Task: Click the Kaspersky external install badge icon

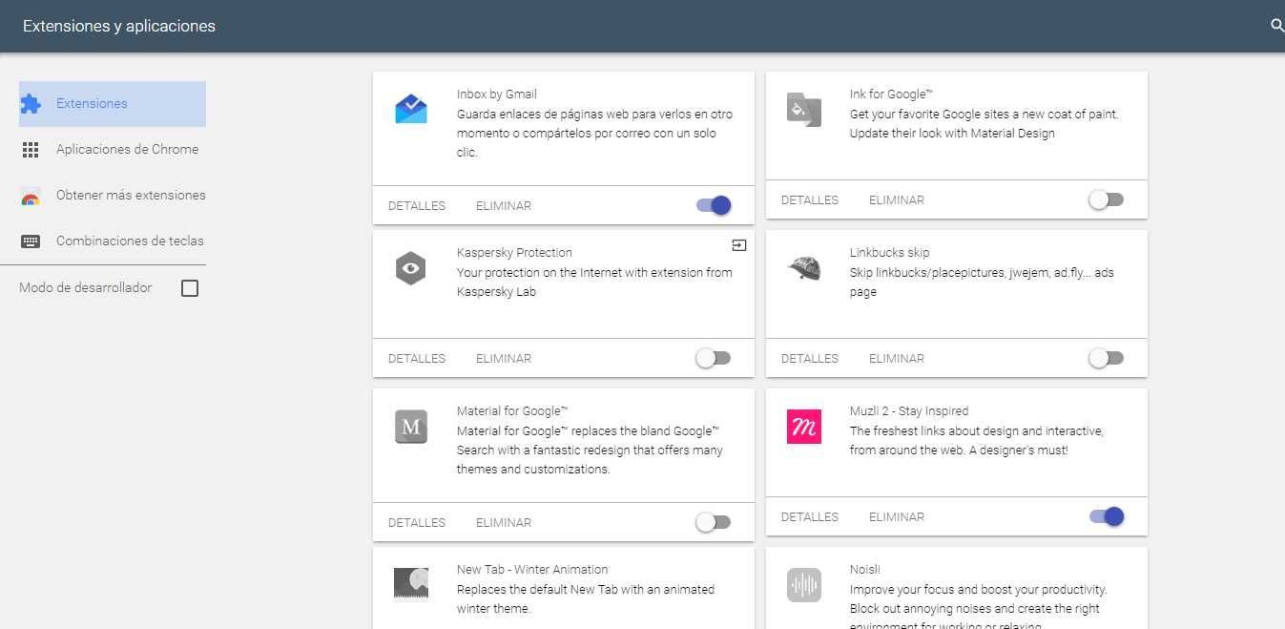Action: [x=739, y=245]
